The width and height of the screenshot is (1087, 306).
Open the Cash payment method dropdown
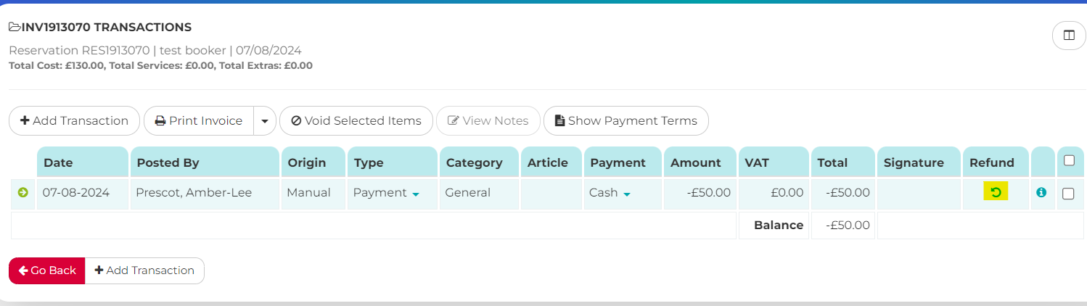coord(627,194)
